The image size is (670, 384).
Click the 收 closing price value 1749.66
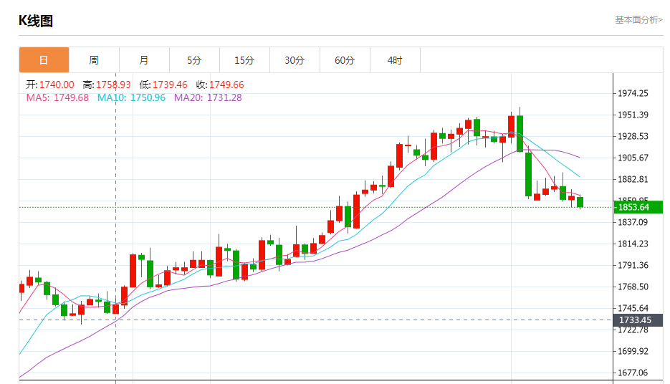[226, 85]
